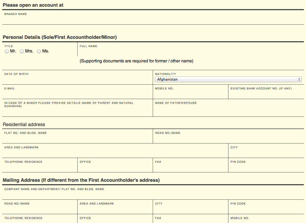
Task: Click the mailing Company Name and Department field
Action: [153, 195]
